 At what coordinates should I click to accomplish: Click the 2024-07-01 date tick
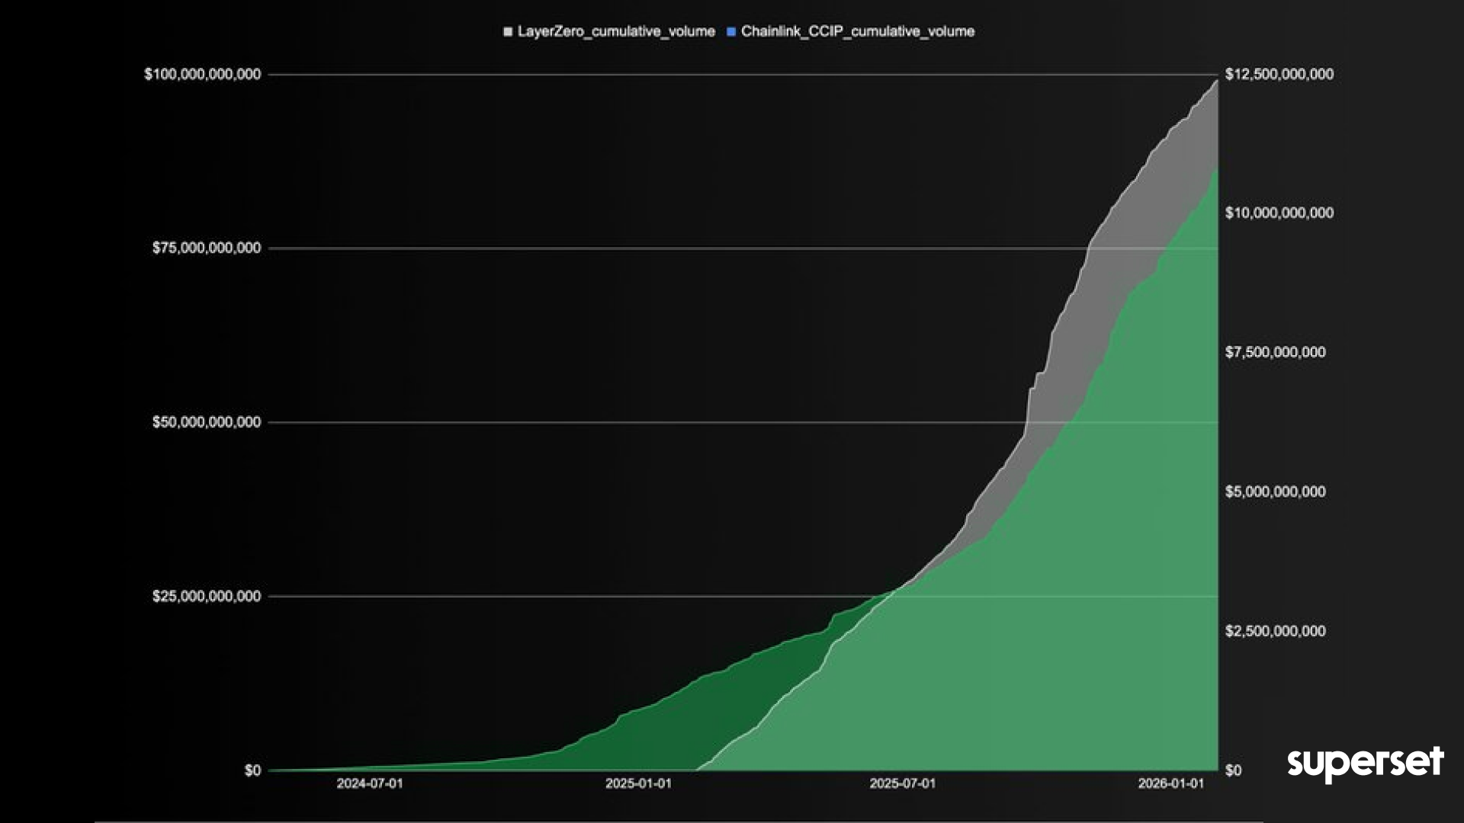point(370,784)
